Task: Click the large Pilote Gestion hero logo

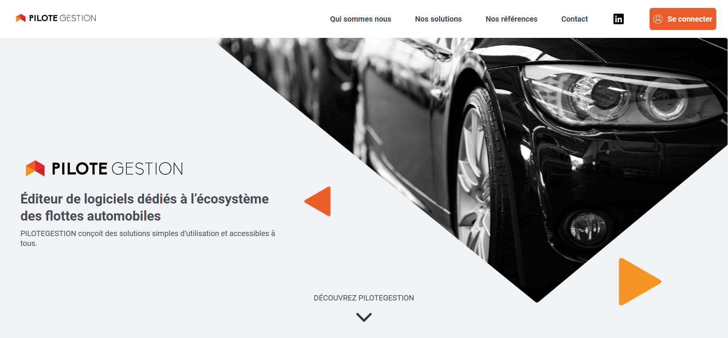Action: [x=104, y=169]
